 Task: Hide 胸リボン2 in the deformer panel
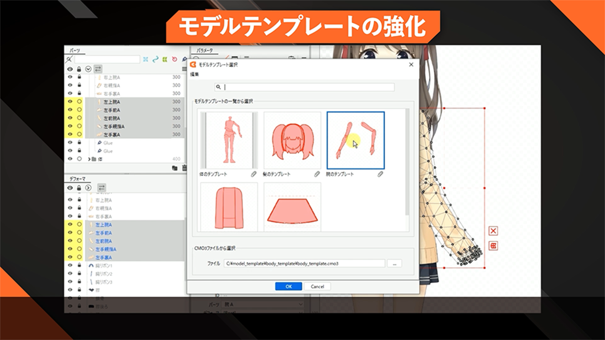[70, 274]
